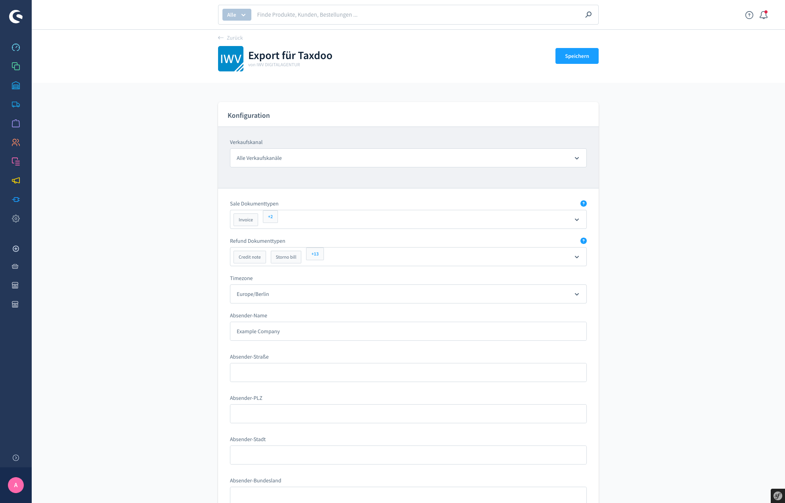Expand the Refund Dokumenttypen selection chevron
785x503 pixels.
click(577, 257)
